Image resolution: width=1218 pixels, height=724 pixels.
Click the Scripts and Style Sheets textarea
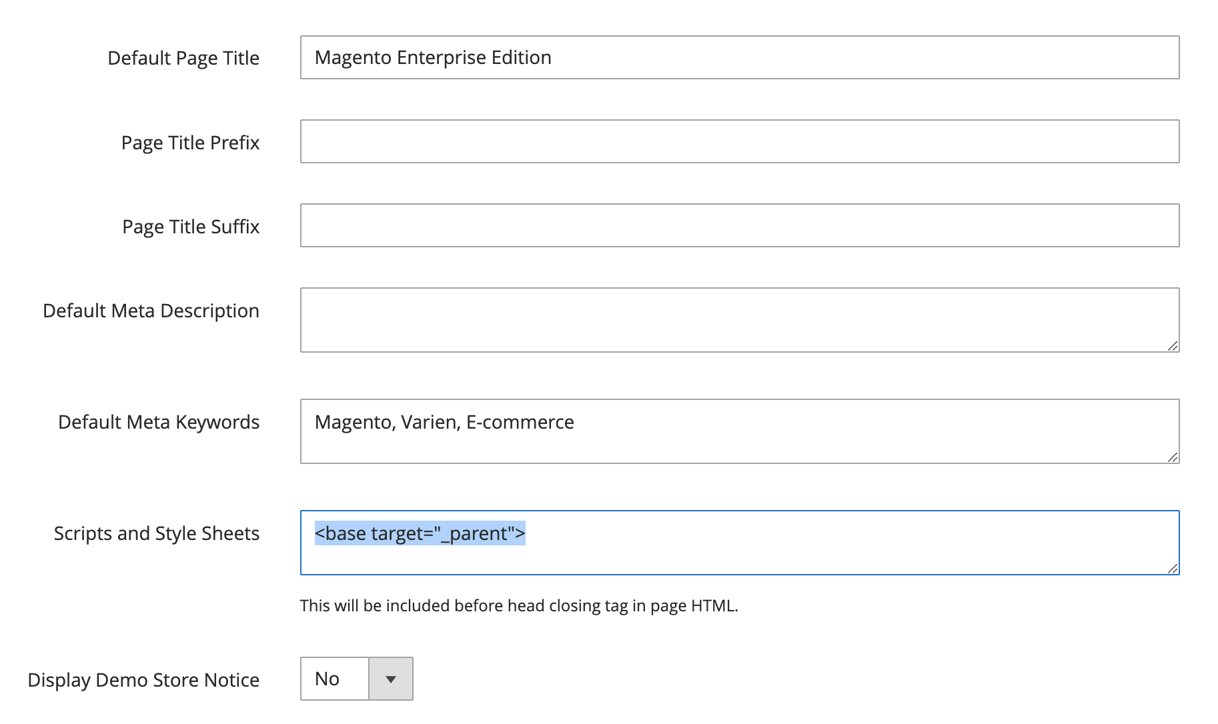(740, 543)
